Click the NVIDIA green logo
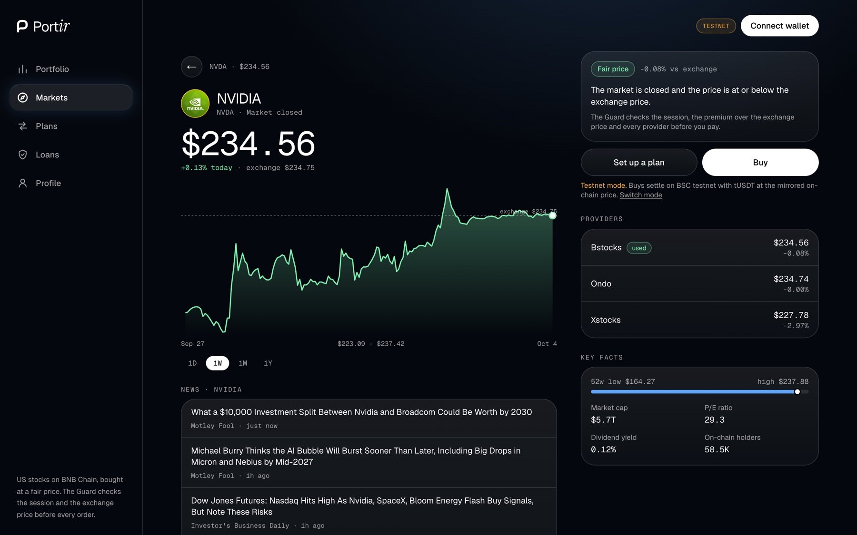The image size is (857, 535). click(195, 104)
